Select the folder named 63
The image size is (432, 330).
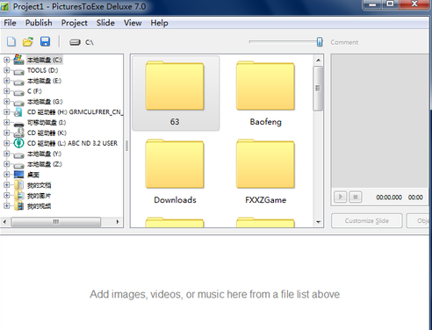[x=175, y=93]
